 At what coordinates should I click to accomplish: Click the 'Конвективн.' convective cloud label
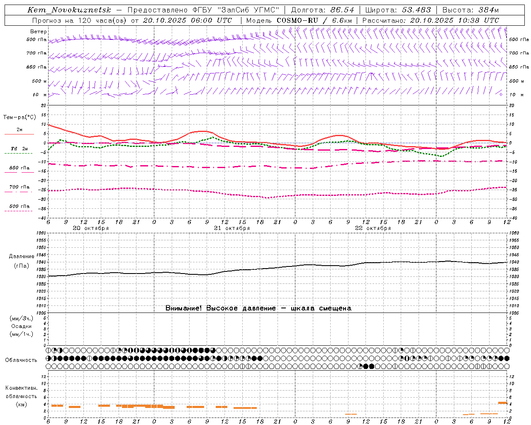(x=22, y=388)
